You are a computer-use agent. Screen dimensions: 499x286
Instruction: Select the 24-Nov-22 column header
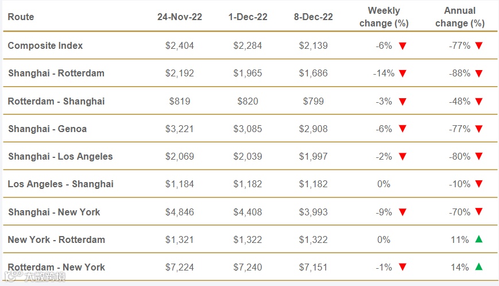coord(179,17)
